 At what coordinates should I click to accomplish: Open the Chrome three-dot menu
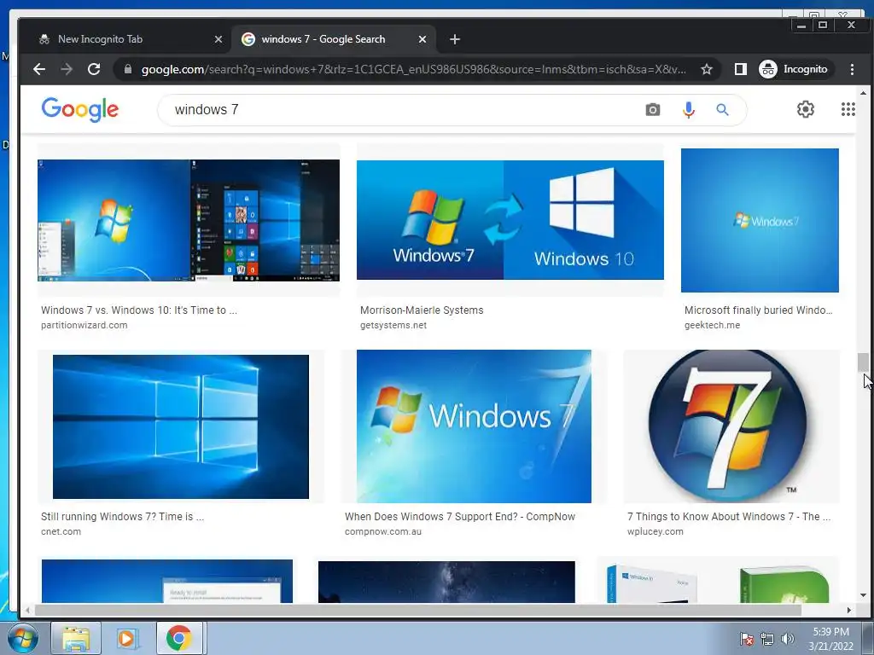[852, 69]
